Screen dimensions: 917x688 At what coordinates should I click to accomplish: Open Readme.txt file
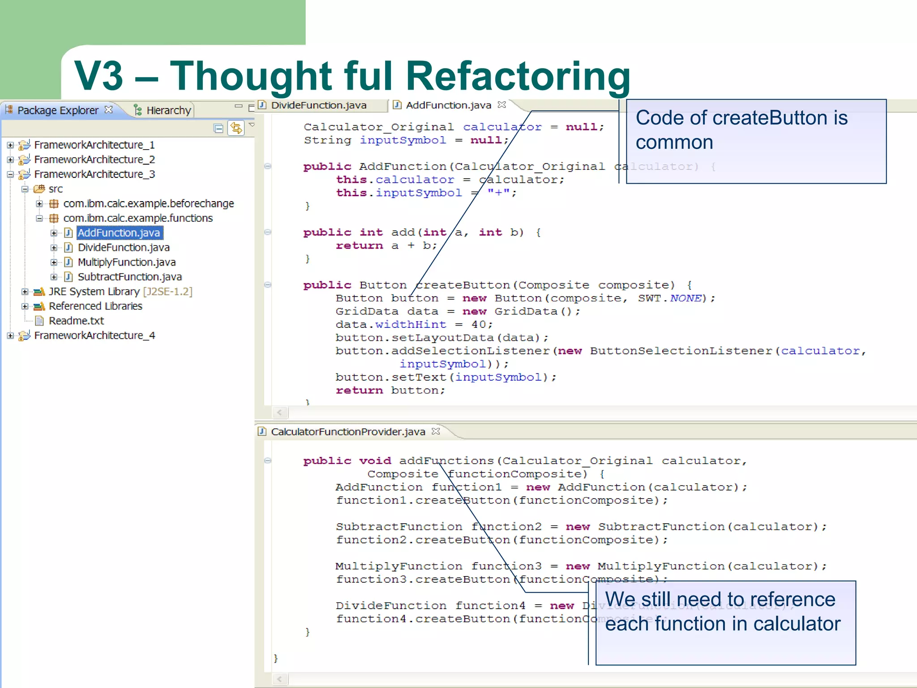tap(76, 321)
